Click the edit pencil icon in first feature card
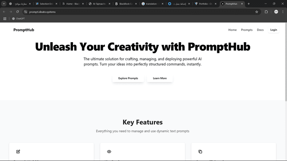287x161 pixels. click(x=18, y=151)
